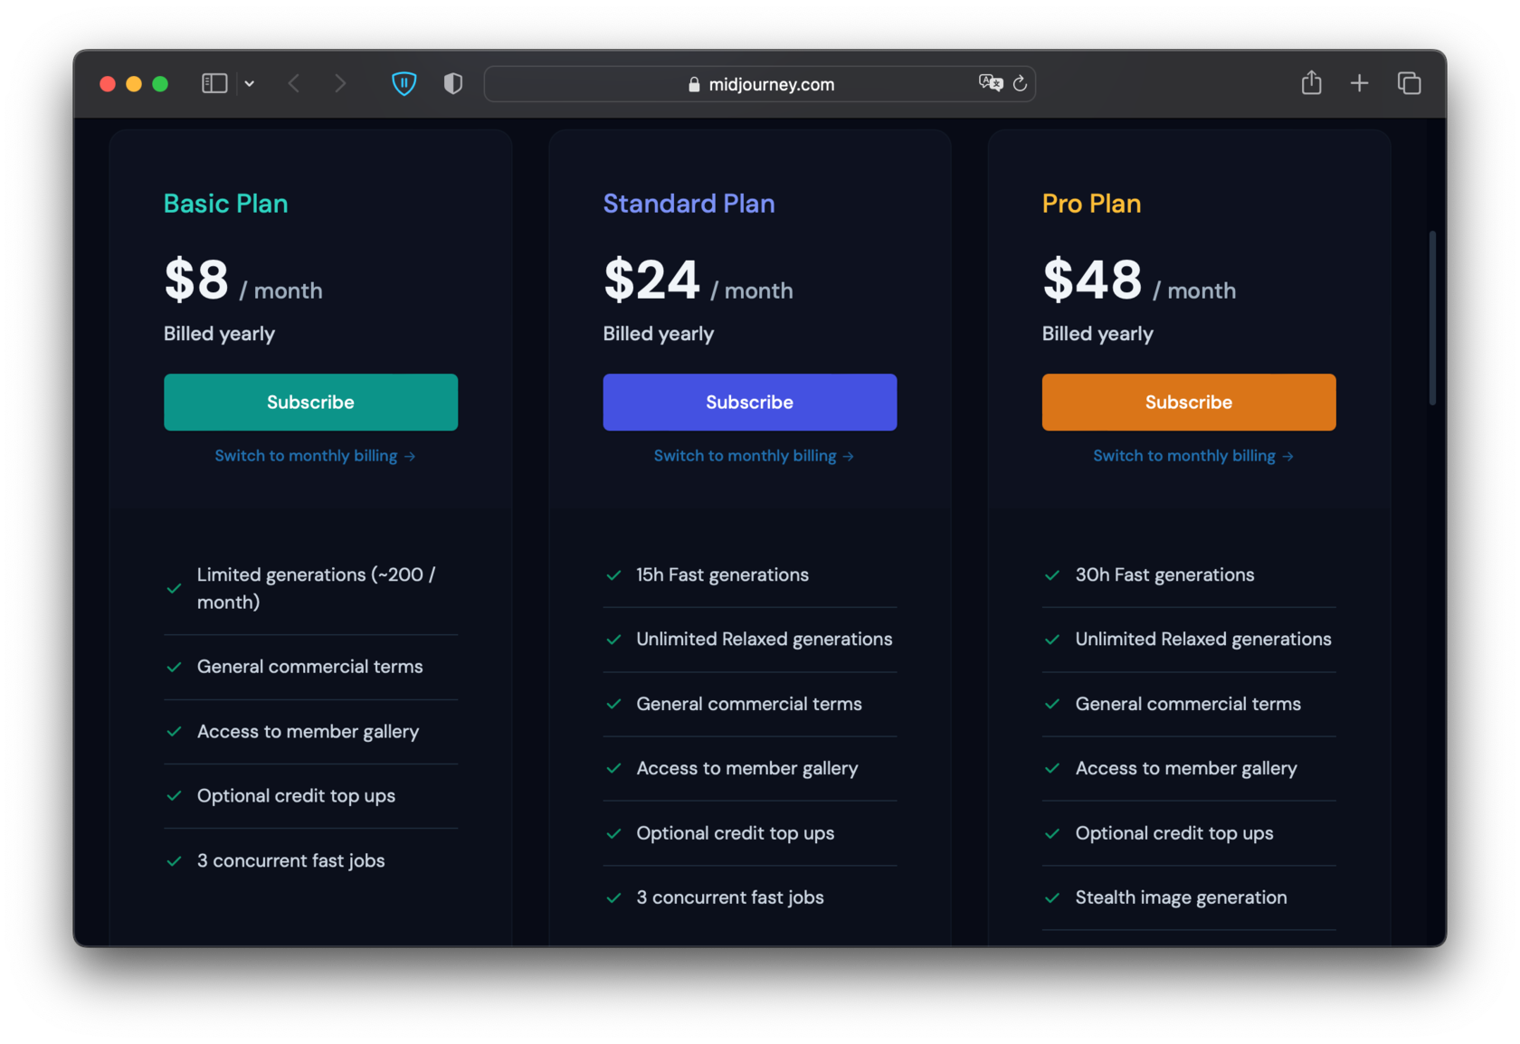The height and width of the screenshot is (1044, 1520).
Task: Subscribe to the Pro Plan
Action: [x=1188, y=402]
